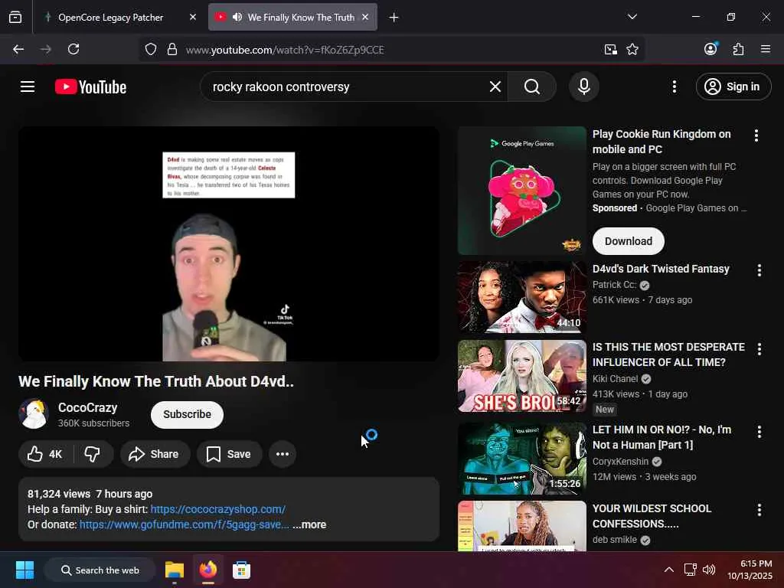This screenshot has width=784, height=588.
Task: Open options for the deb smikle video
Action: point(759,510)
